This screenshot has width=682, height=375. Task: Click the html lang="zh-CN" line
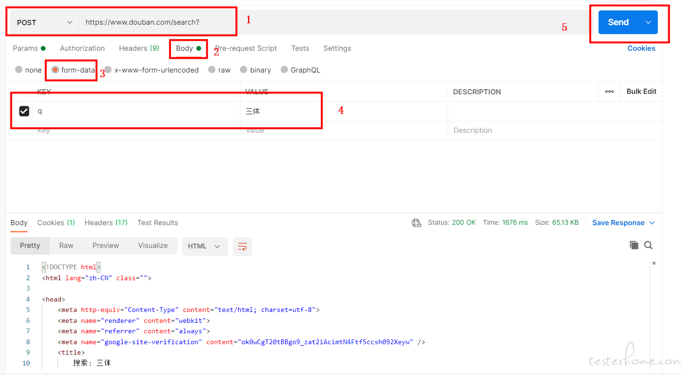point(96,278)
